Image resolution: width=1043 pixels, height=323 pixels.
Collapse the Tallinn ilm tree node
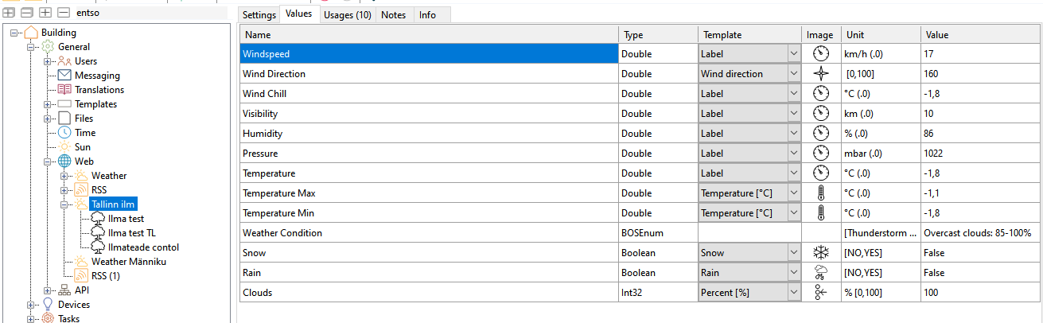64,204
